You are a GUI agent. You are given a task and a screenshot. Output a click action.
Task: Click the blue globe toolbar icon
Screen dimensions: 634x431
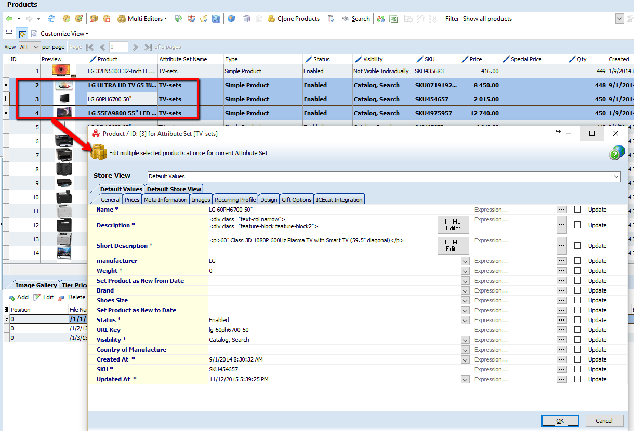coord(216,19)
